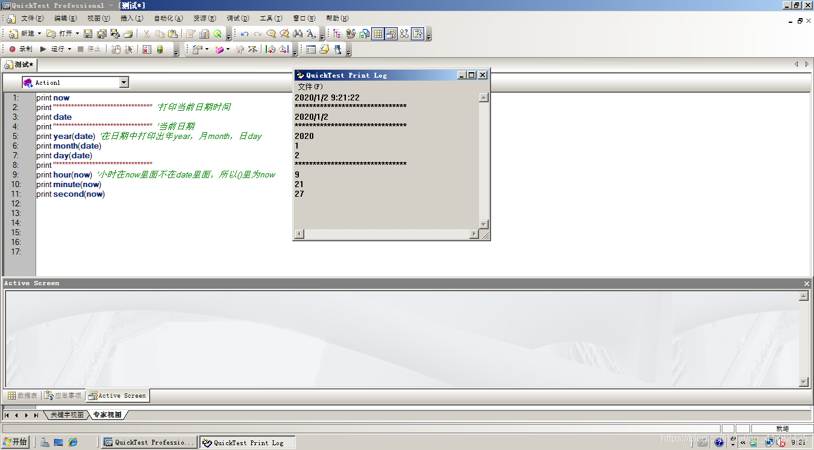The width and height of the screenshot is (814, 450).
Task: Open the 调试(D) menu
Action: pyautogui.click(x=238, y=19)
